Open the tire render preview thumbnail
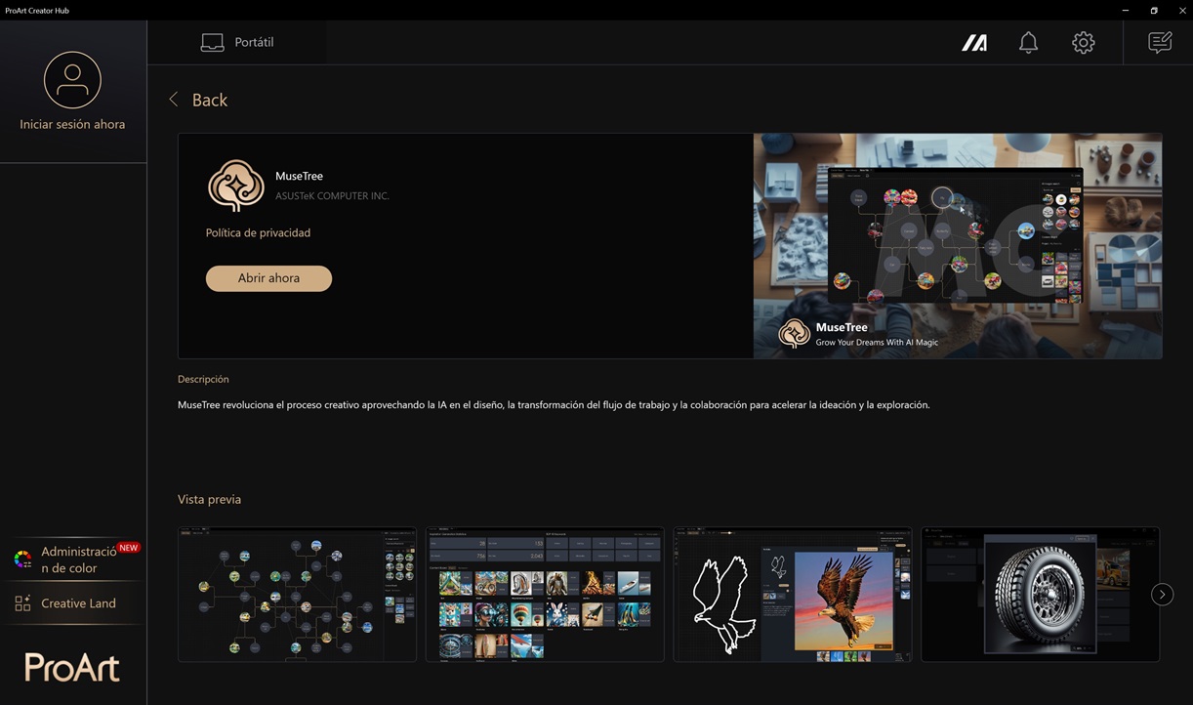Viewport: 1193px width, 705px height. (x=1040, y=594)
